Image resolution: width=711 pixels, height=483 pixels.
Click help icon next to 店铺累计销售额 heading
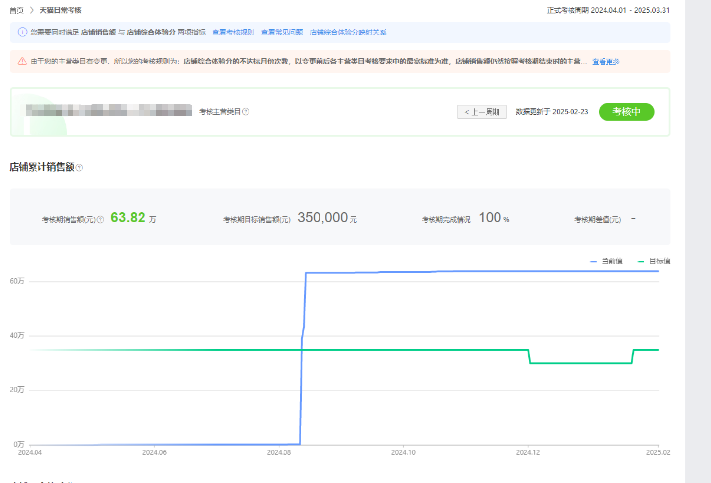pos(79,168)
